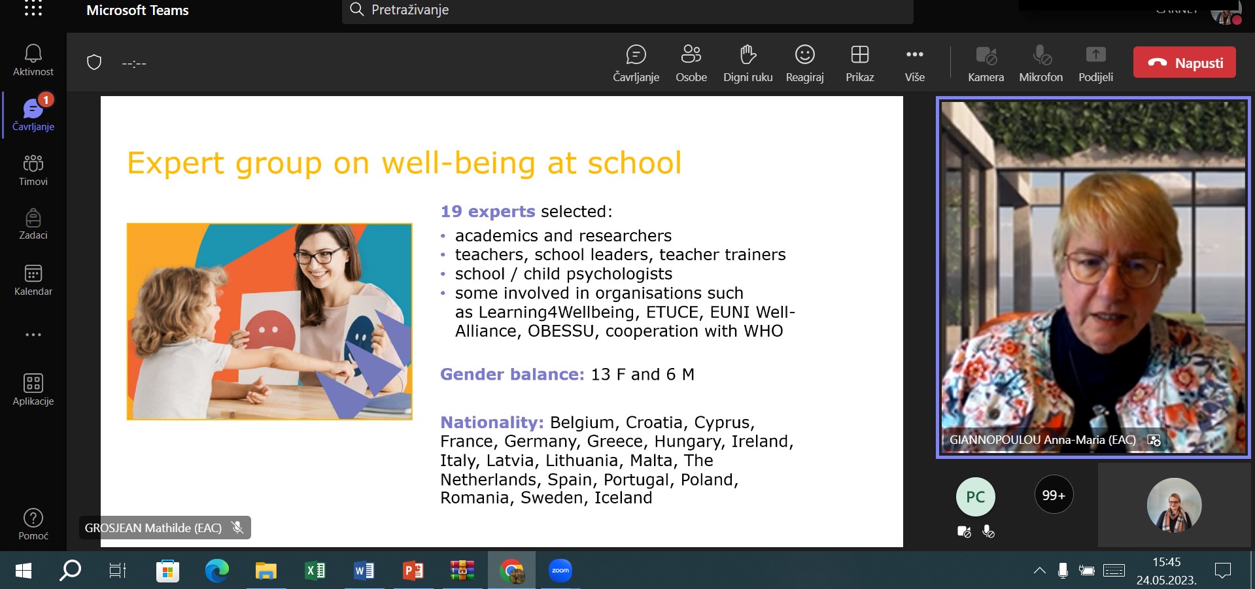Toggle Mikrofon mute state

(1040, 63)
